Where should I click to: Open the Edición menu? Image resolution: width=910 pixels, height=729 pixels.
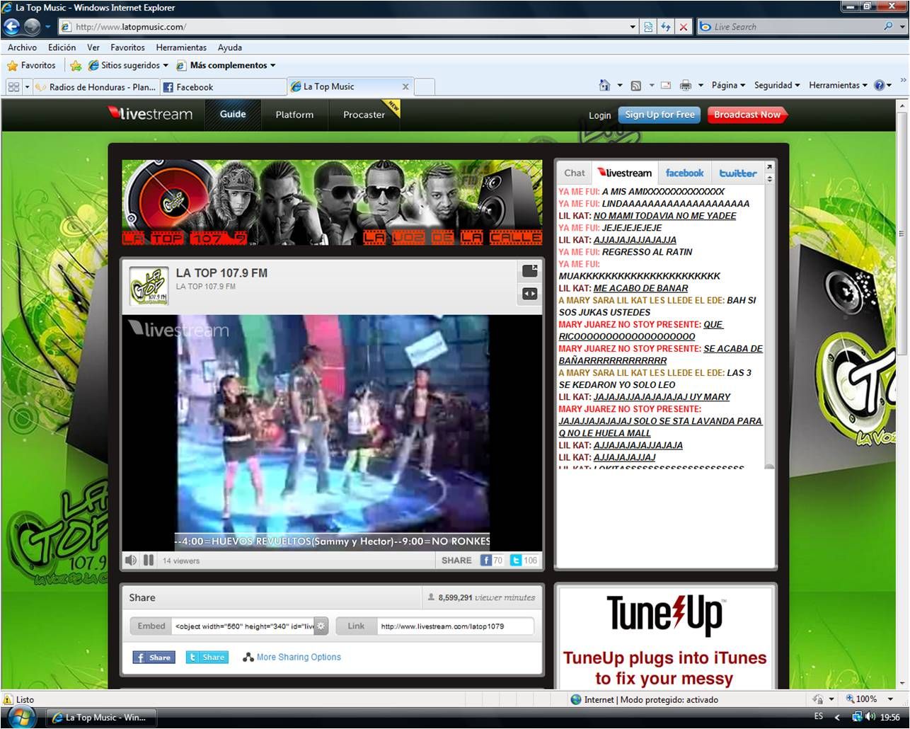62,47
